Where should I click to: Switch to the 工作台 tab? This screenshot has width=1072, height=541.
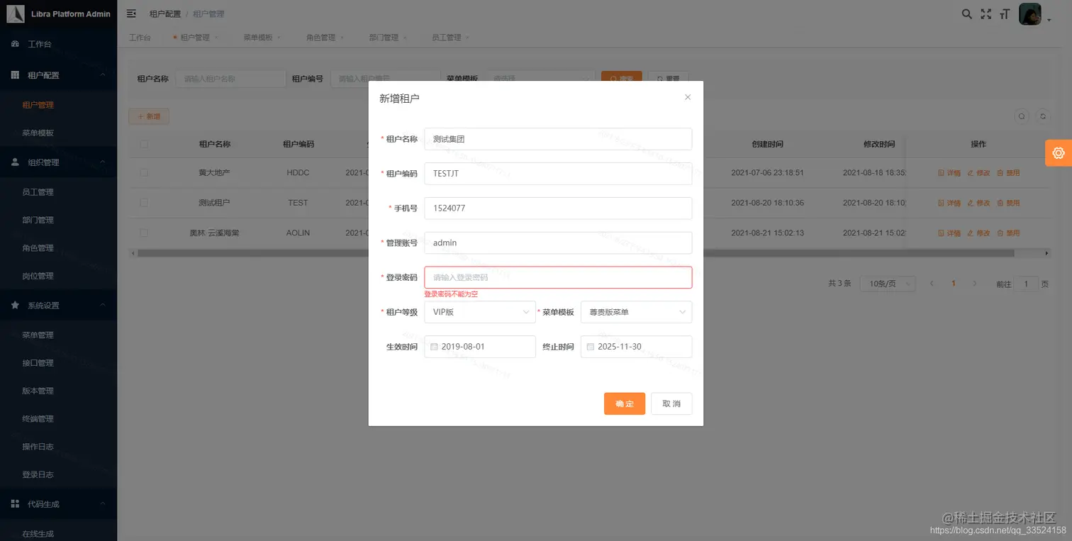click(x=140, y=38)
